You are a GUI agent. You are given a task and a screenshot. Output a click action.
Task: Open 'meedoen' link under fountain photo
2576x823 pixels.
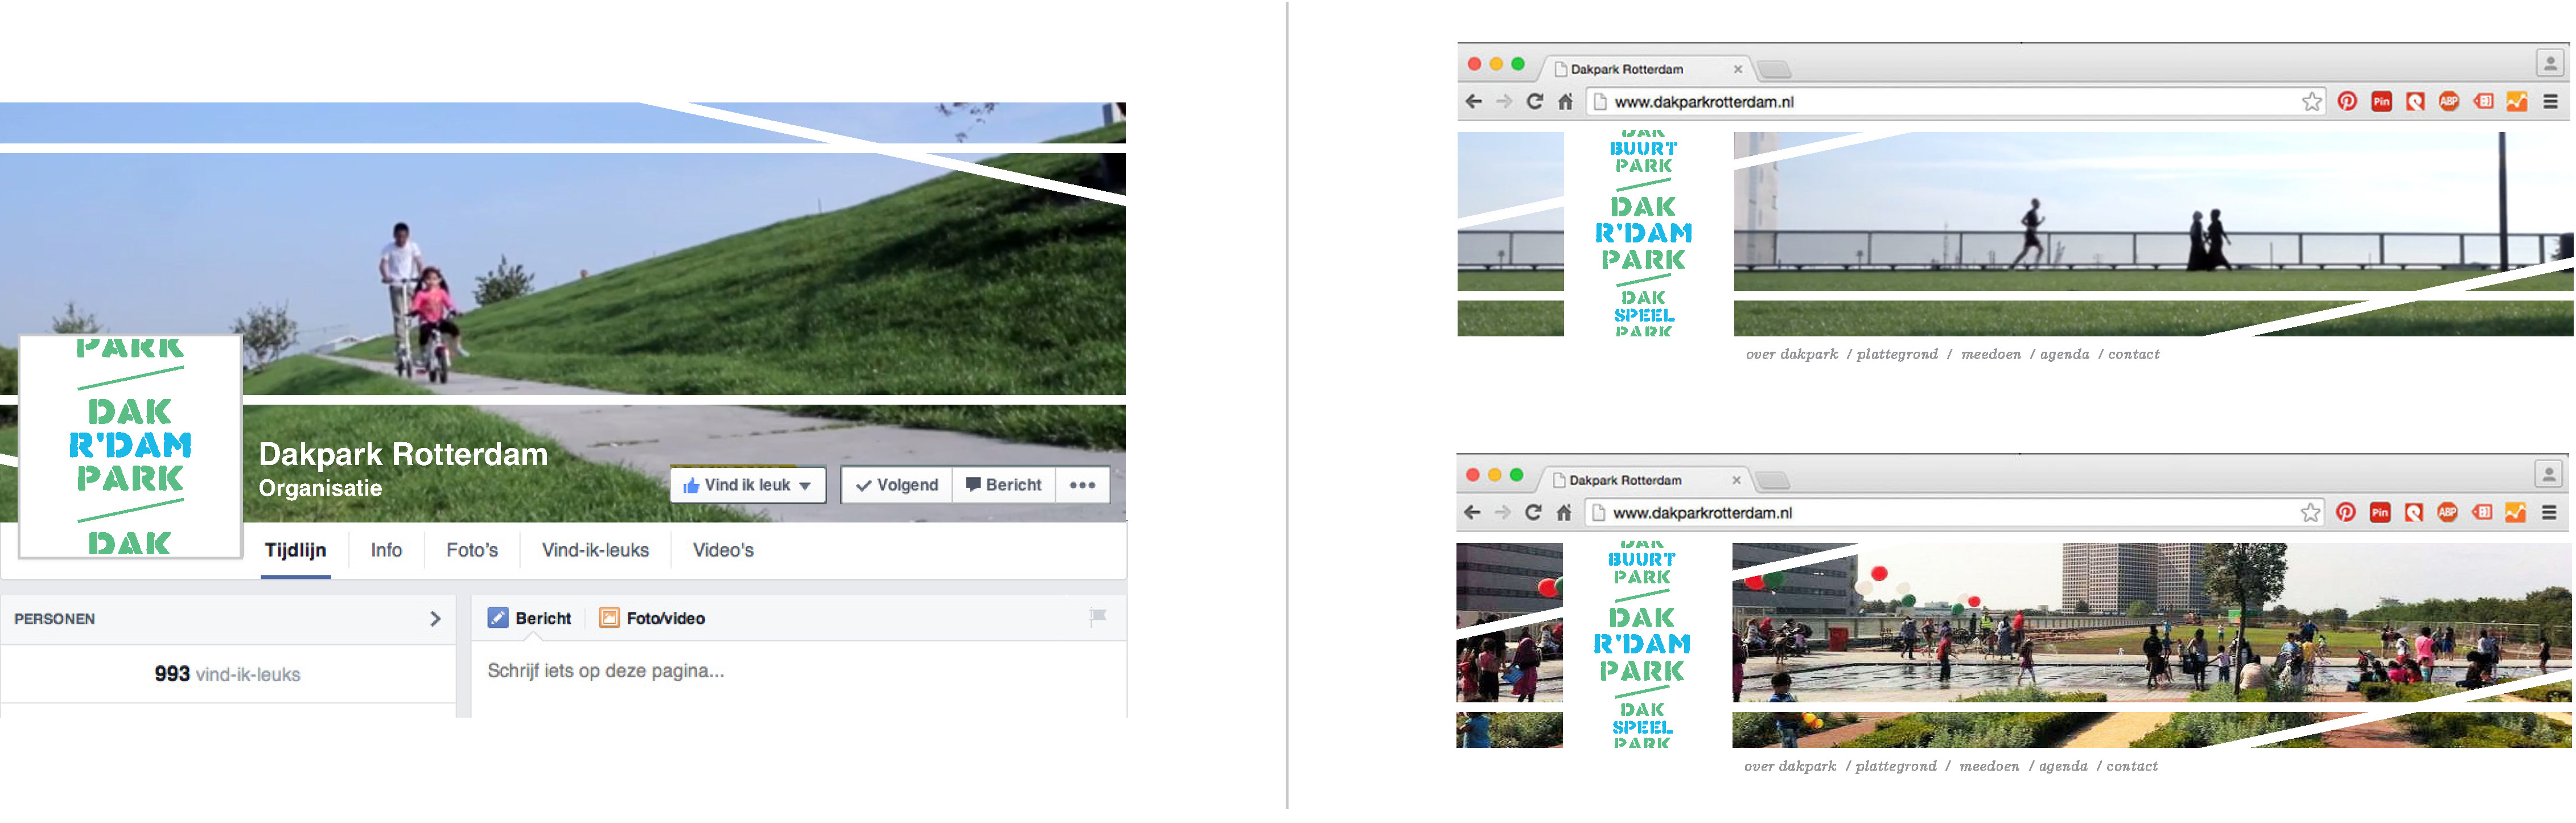1989,766
